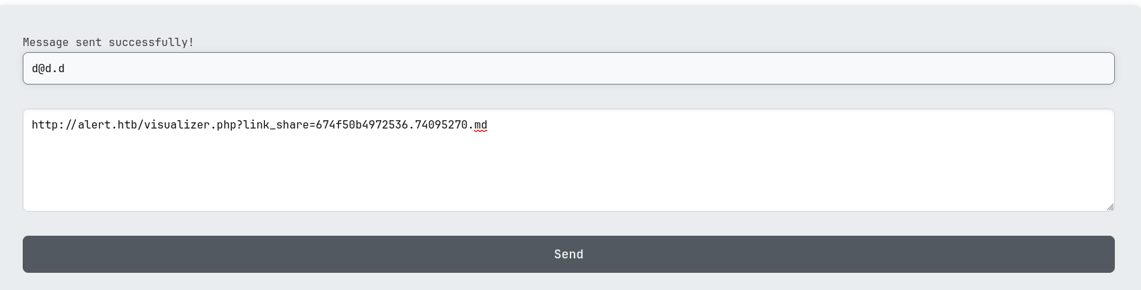Click the empty right side of the email field
The width and height of the screenshot is (1141, 290).
pos(826,69)
